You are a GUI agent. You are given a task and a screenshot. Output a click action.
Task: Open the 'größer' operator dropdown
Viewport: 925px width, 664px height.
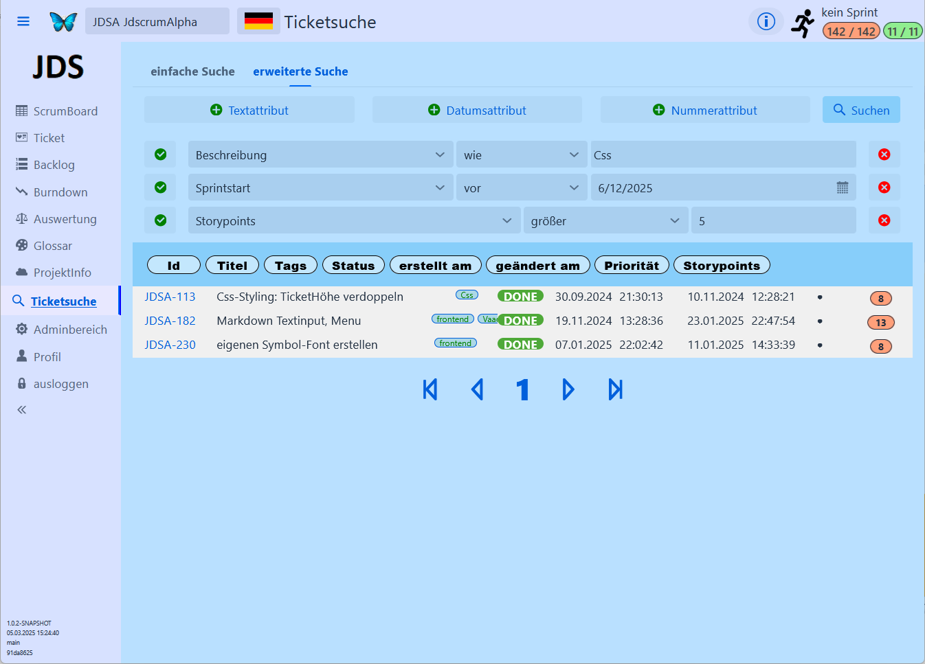click(605, 220)
